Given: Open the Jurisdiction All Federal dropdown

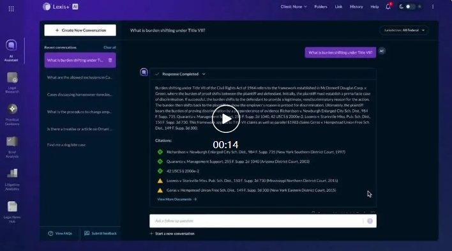Looking at the screenshot, I should (x=404, y=30).
